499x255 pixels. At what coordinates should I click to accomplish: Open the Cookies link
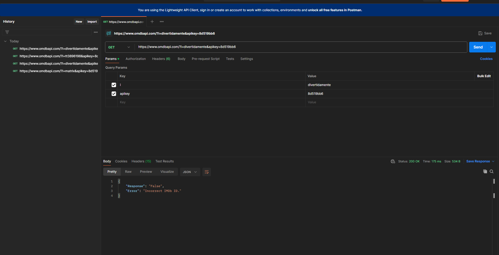pos(486,59)
